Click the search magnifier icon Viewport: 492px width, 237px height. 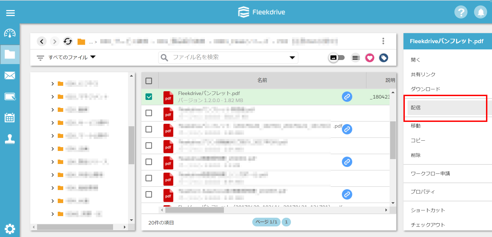point(164,58)
